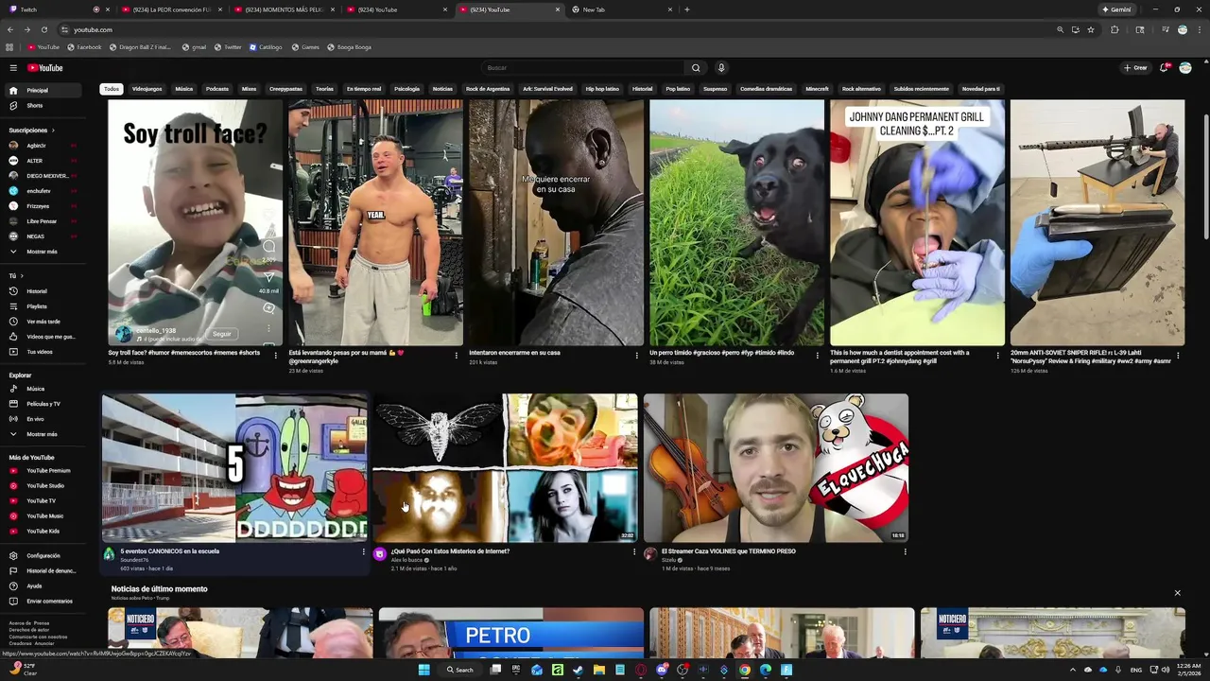
Task: Open Windows Start menu
Action: click(424, 670)
